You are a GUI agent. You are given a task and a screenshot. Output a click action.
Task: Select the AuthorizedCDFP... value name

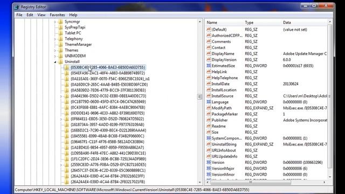[227, 36]
